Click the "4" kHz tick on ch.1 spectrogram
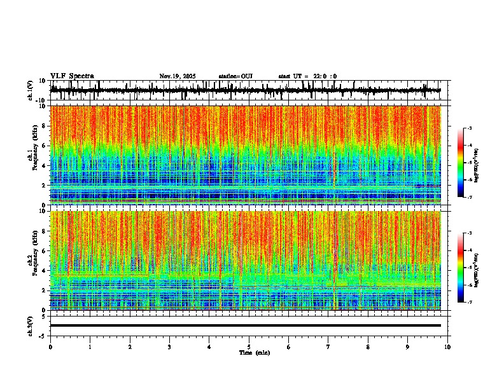The image size is (504, 389). [x=45, y=166]
